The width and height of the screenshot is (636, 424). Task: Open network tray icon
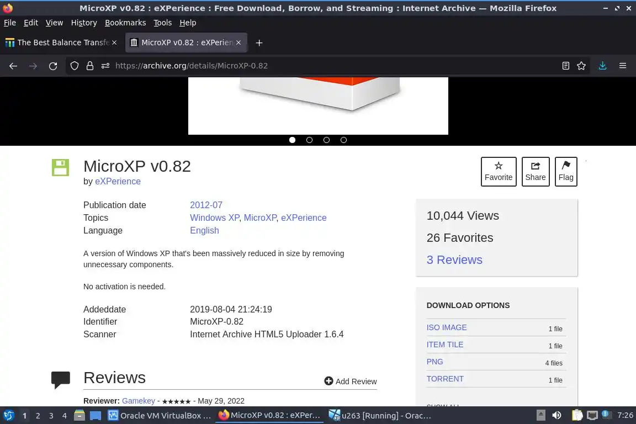(592, 415)
